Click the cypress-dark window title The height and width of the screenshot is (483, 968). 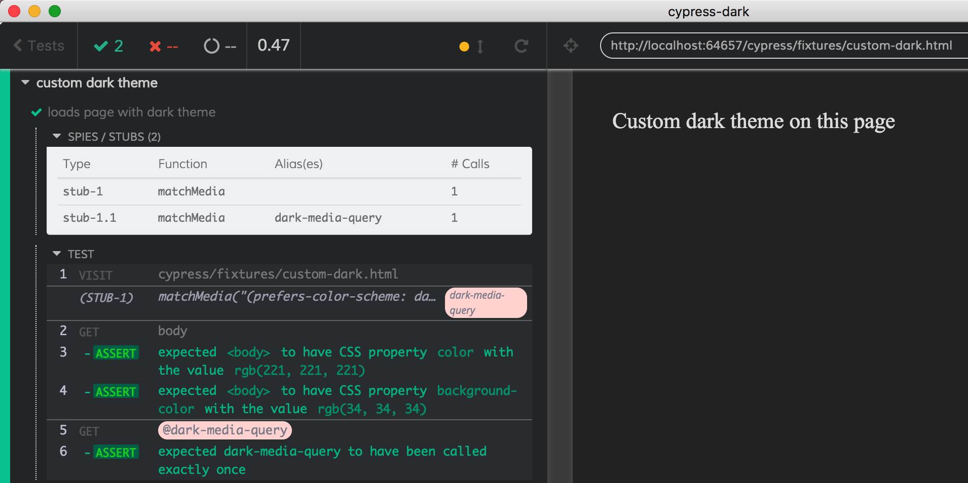pos(708,11)
